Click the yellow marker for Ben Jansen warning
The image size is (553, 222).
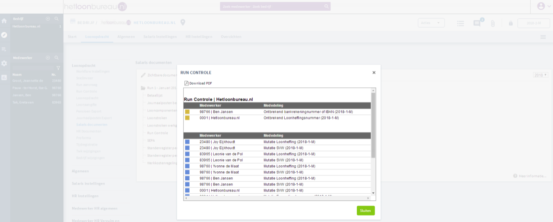pos(188,112)
